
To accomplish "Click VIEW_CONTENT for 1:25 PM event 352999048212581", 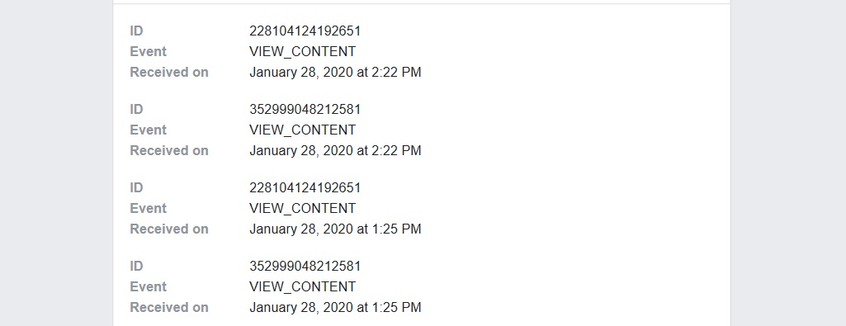I will coord(303,286).
